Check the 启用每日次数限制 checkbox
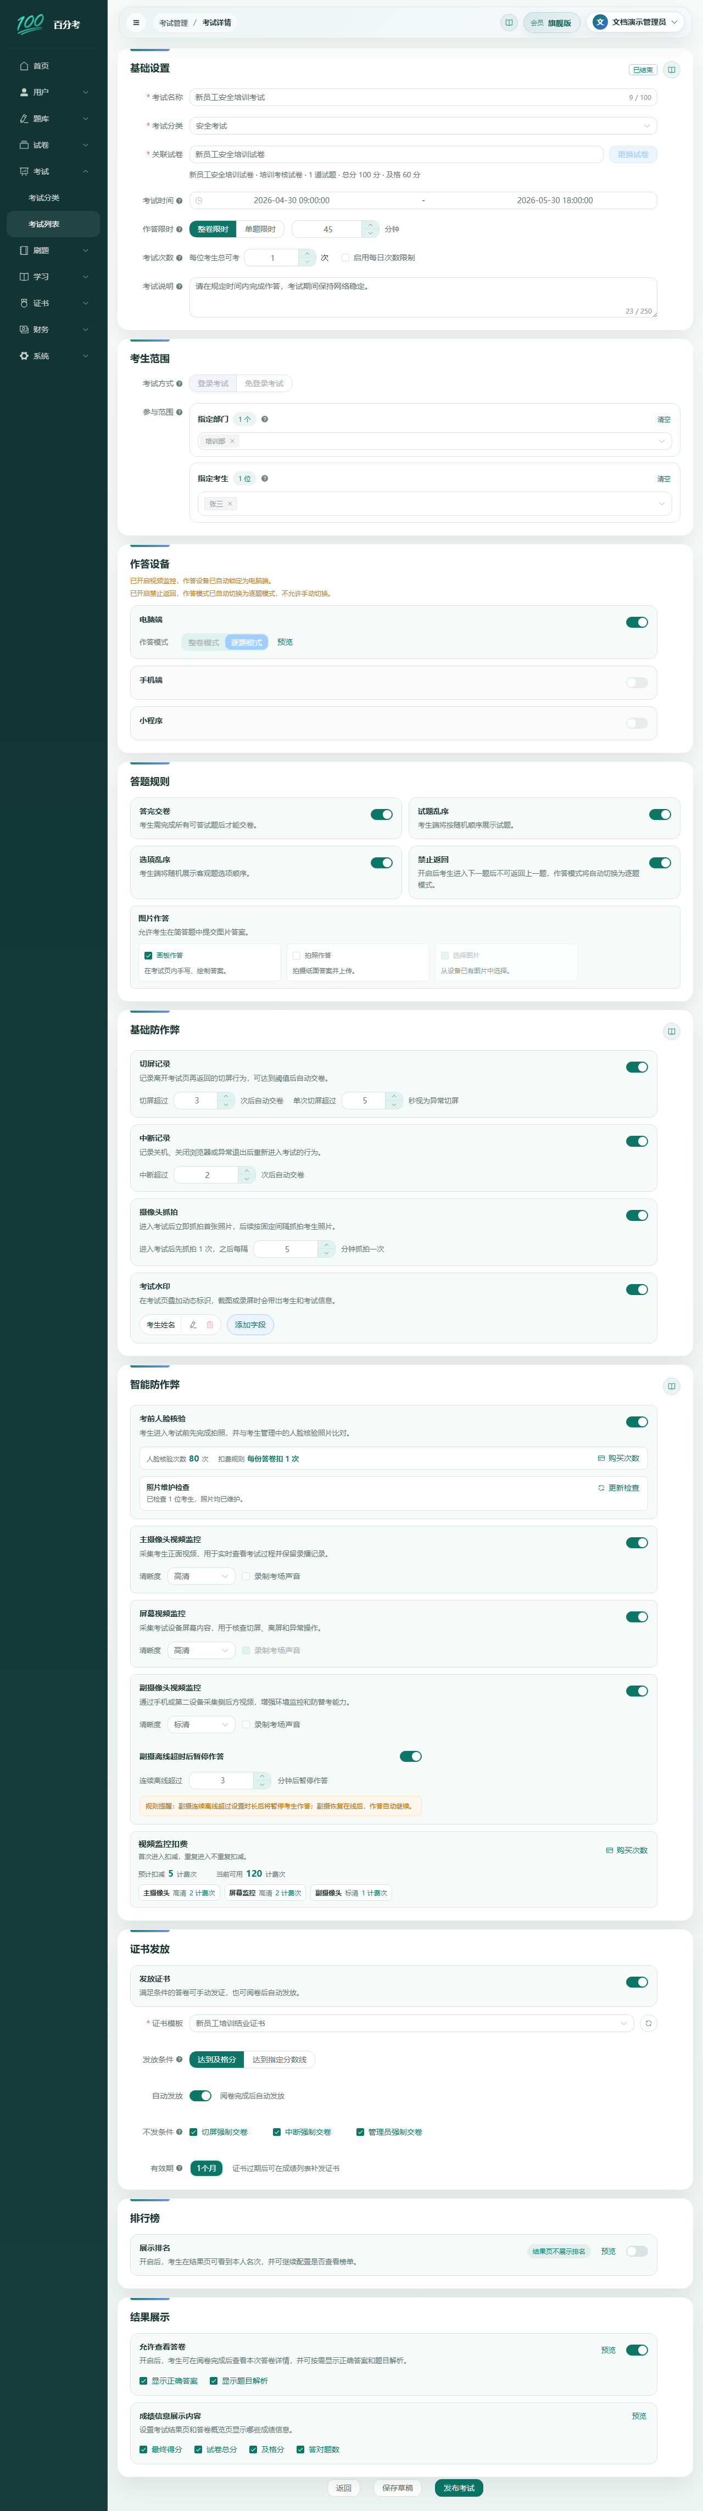 pyautogui.click(x=345, y=258)
